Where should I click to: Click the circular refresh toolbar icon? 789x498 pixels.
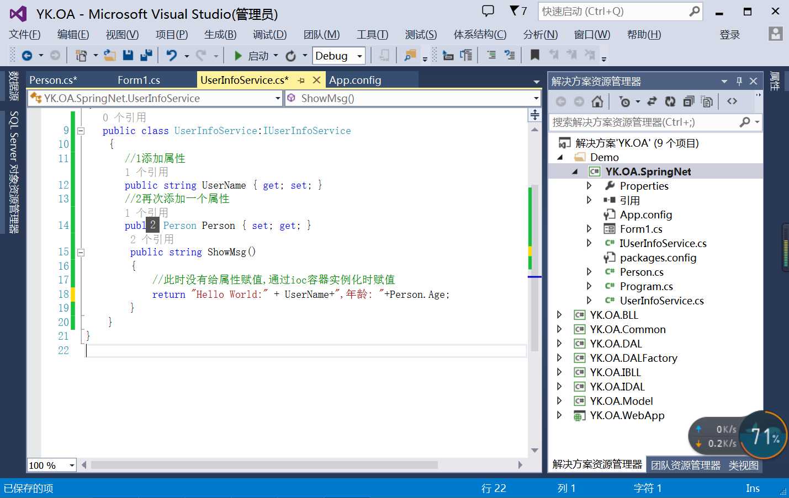(290, 56)
